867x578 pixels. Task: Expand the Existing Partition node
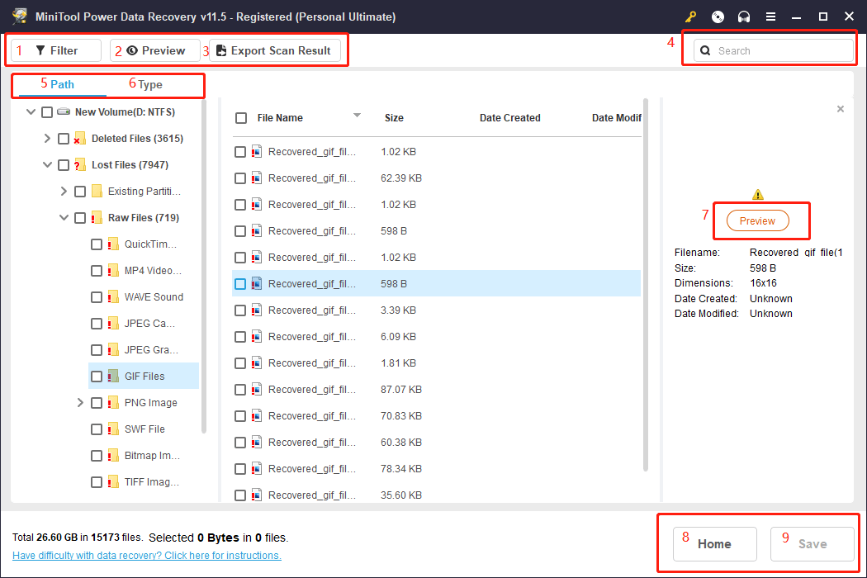[64, 192]
